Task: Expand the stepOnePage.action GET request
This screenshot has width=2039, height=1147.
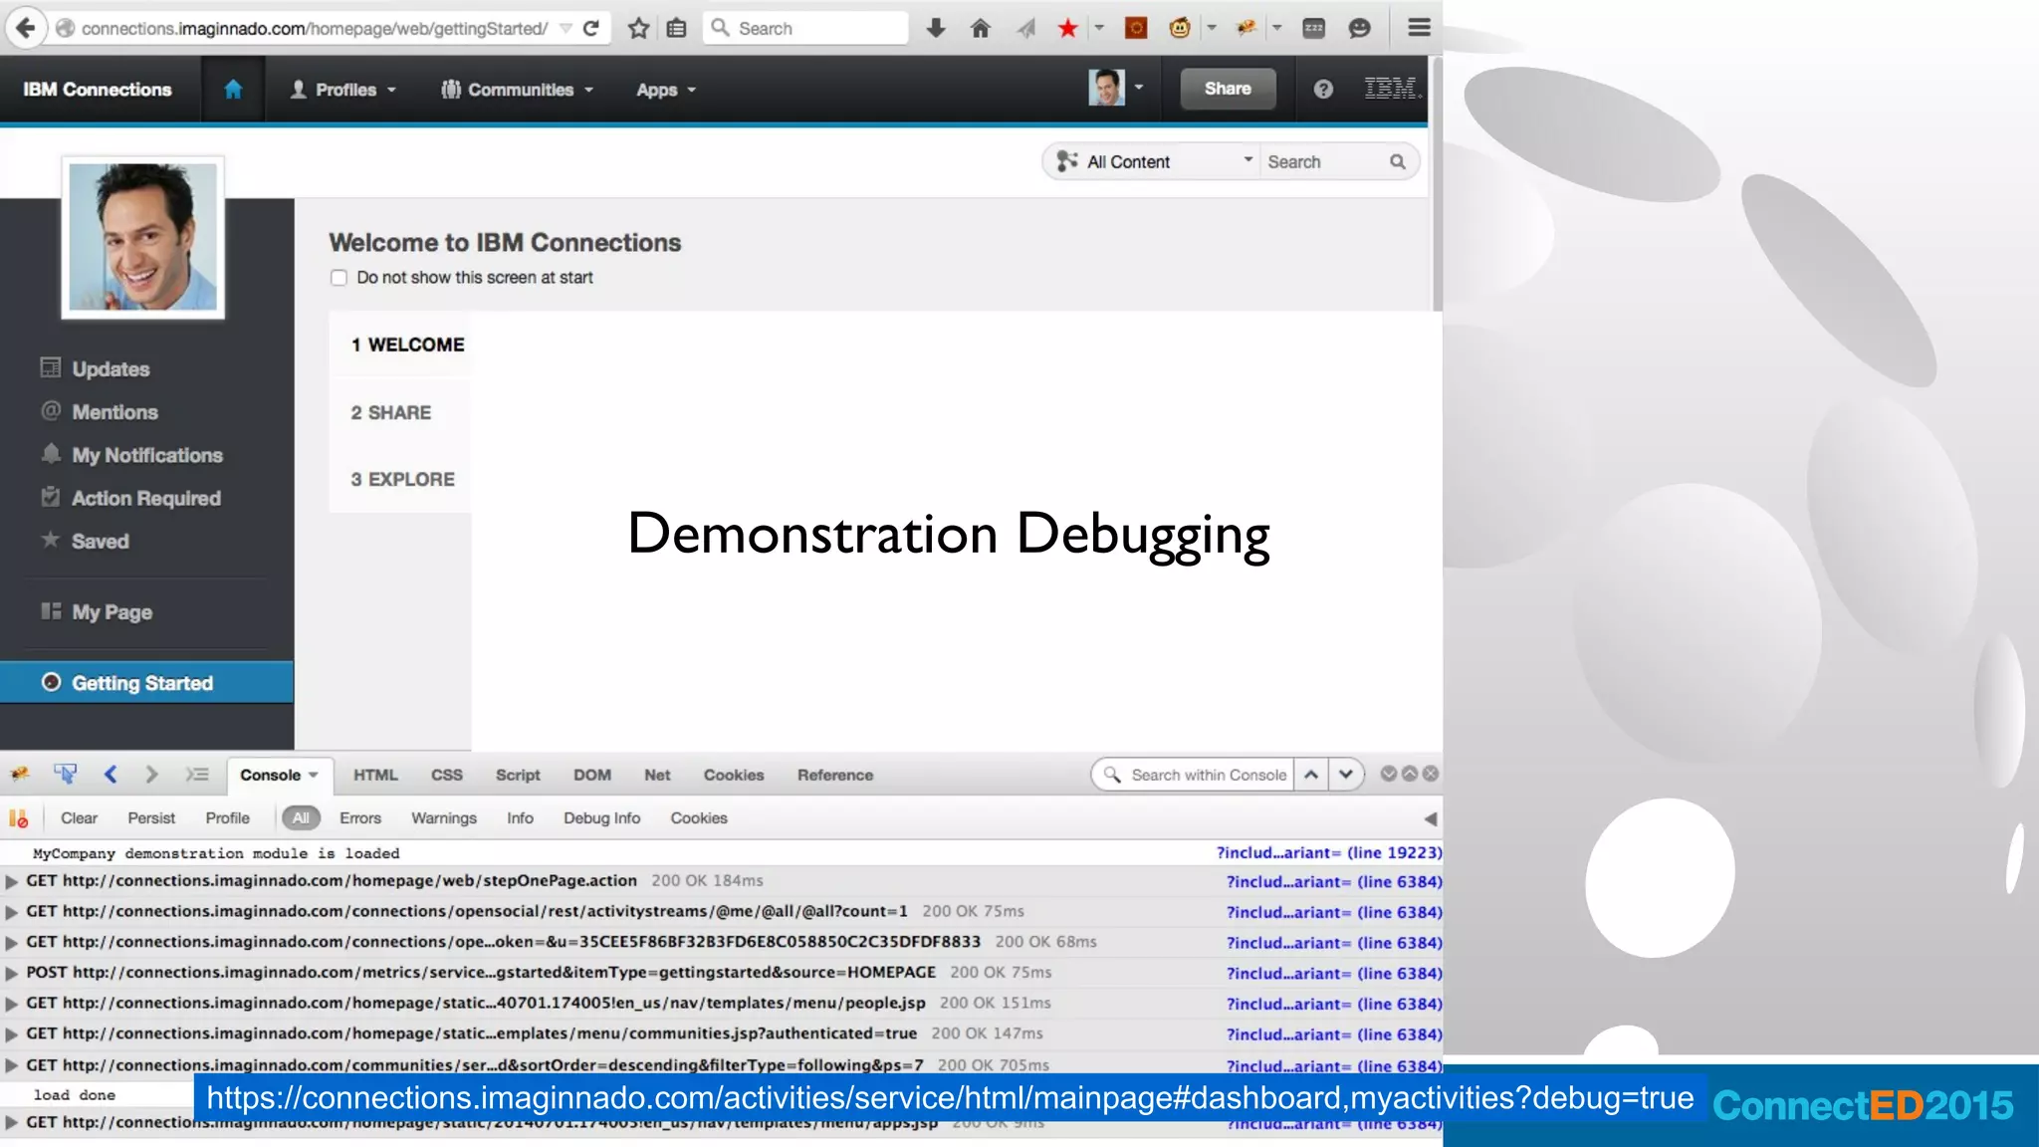Action: (x=12, y=881)
